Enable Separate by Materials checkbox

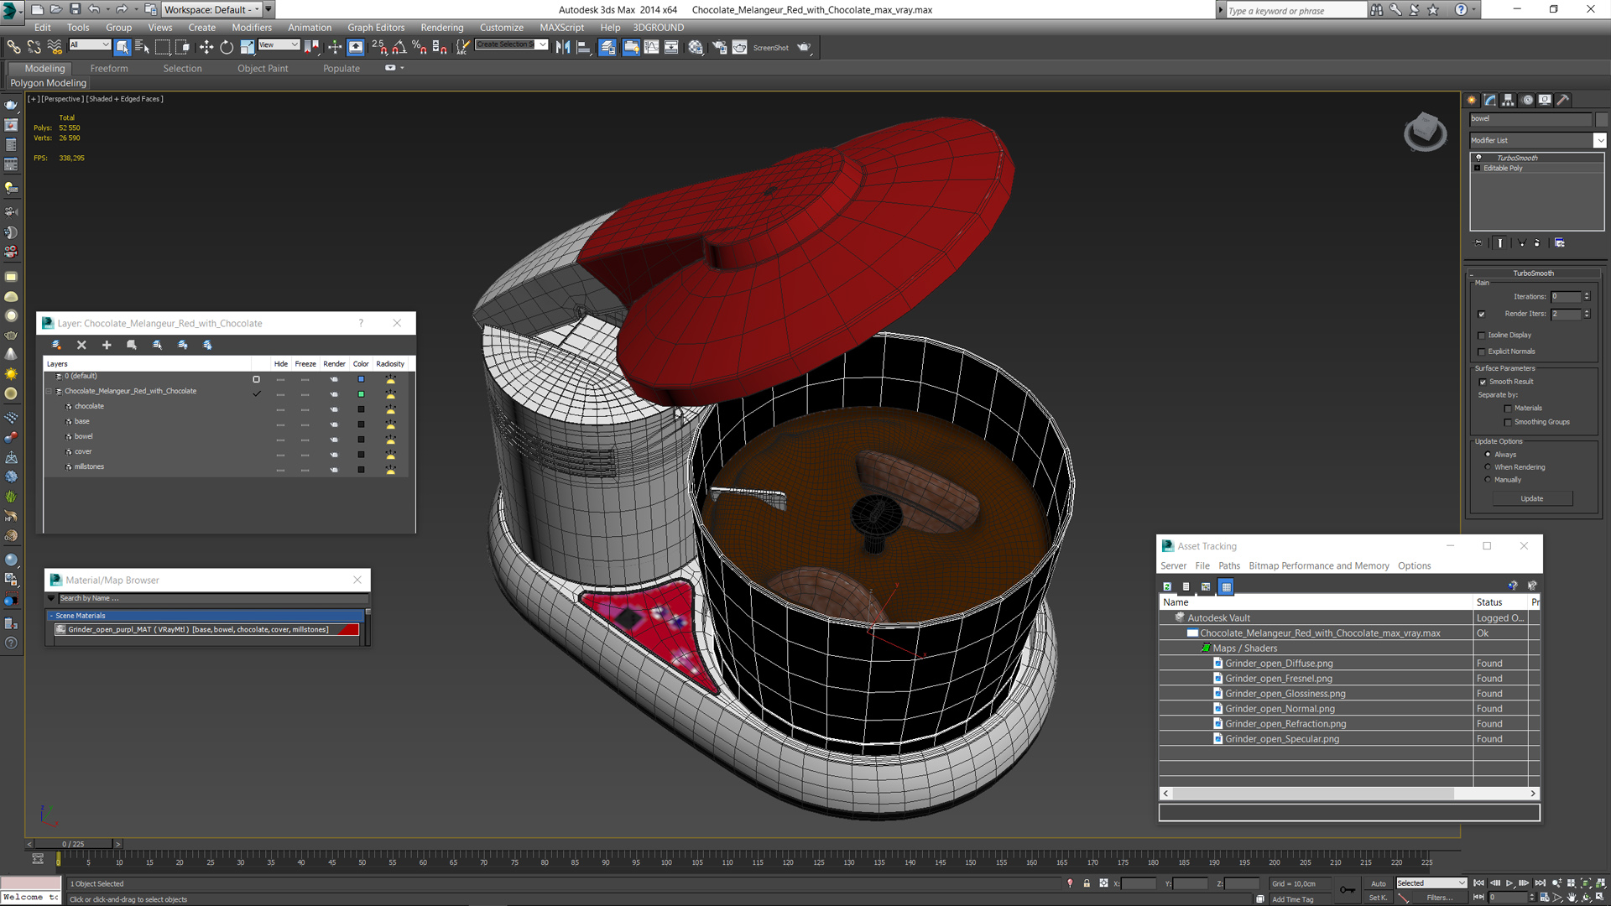(x=1508, y=409)
